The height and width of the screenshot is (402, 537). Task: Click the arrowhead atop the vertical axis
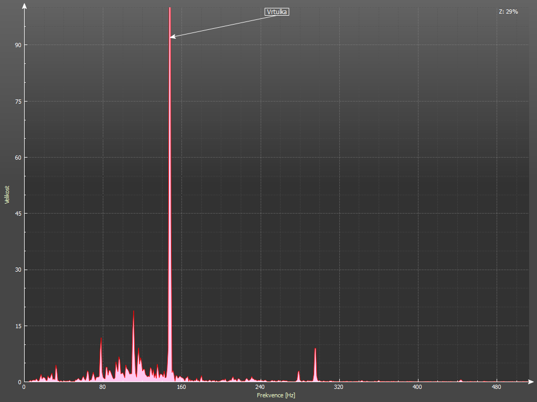[x=24, y=6]
